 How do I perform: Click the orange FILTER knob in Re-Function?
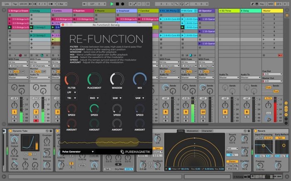pos(72,79)
